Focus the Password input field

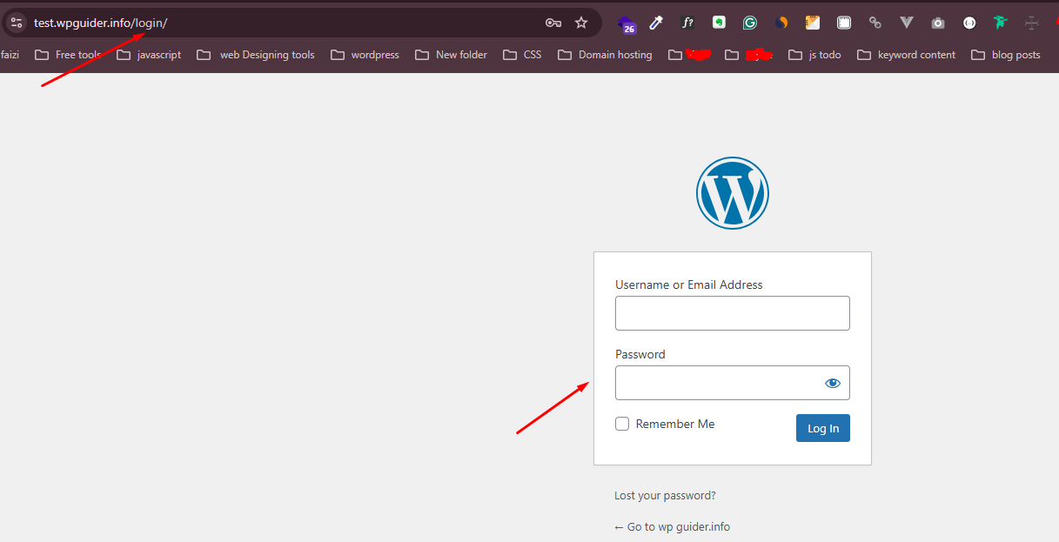(733, 383)
